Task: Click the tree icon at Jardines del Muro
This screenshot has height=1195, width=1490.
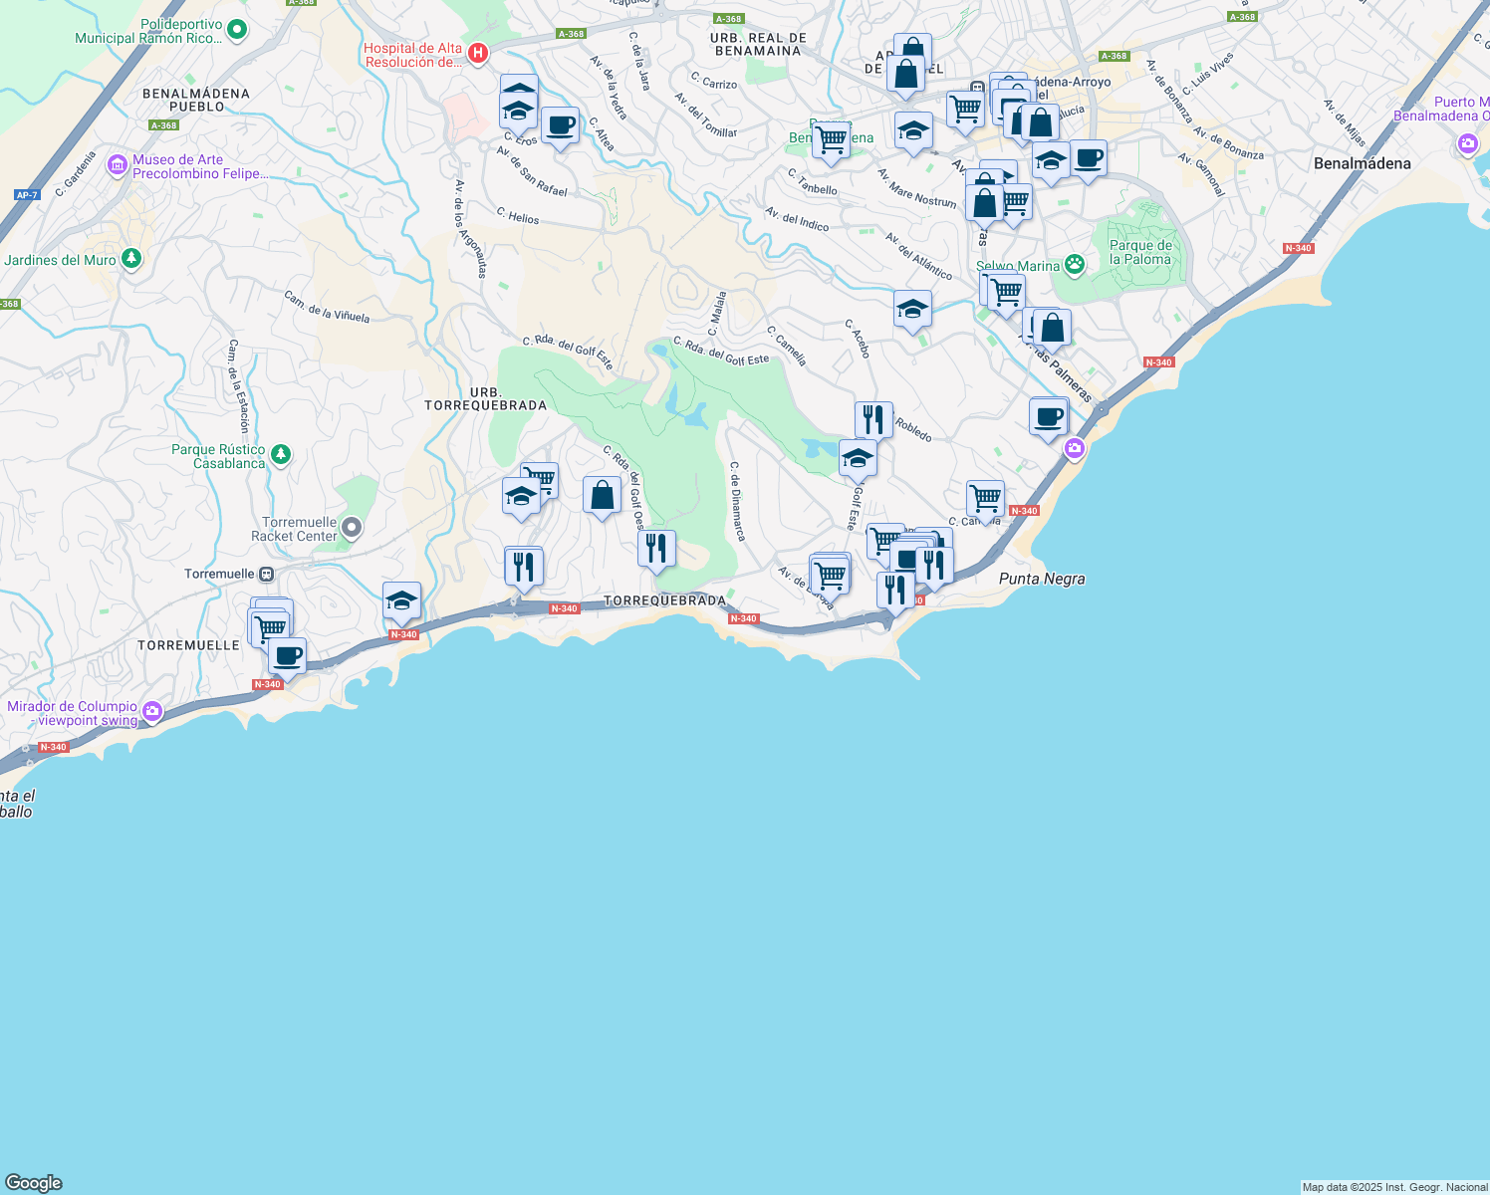Action: (130, 258)
